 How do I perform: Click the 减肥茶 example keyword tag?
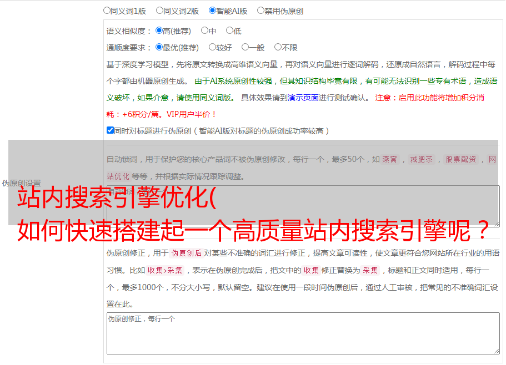[x=421, y=159]
